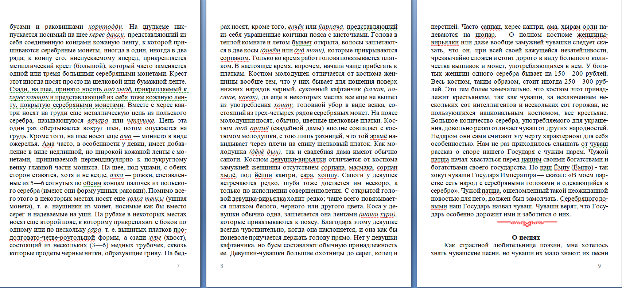Click the italic phrase "шаши хури"
The image size is (622, 288).
pos(378,214)
